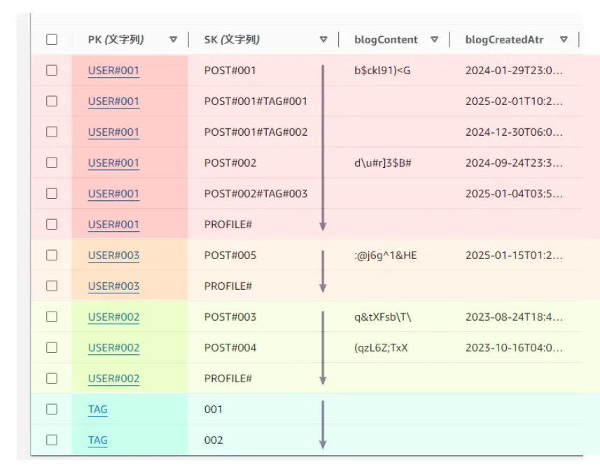The height and width of the screenshot is (474, 600).
Task: Check the box for TAG 002 row
Action: point(52,440)
